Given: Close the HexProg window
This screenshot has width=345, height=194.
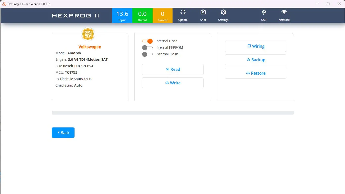Looking at the screenshot, I should [x=339, y=4].
